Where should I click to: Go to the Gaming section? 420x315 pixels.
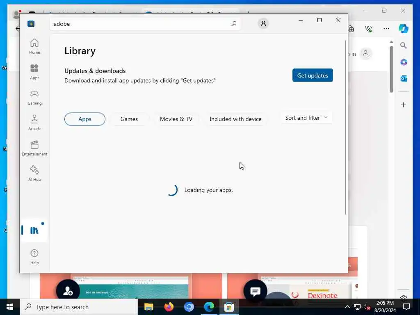click(x=34, y=97)
